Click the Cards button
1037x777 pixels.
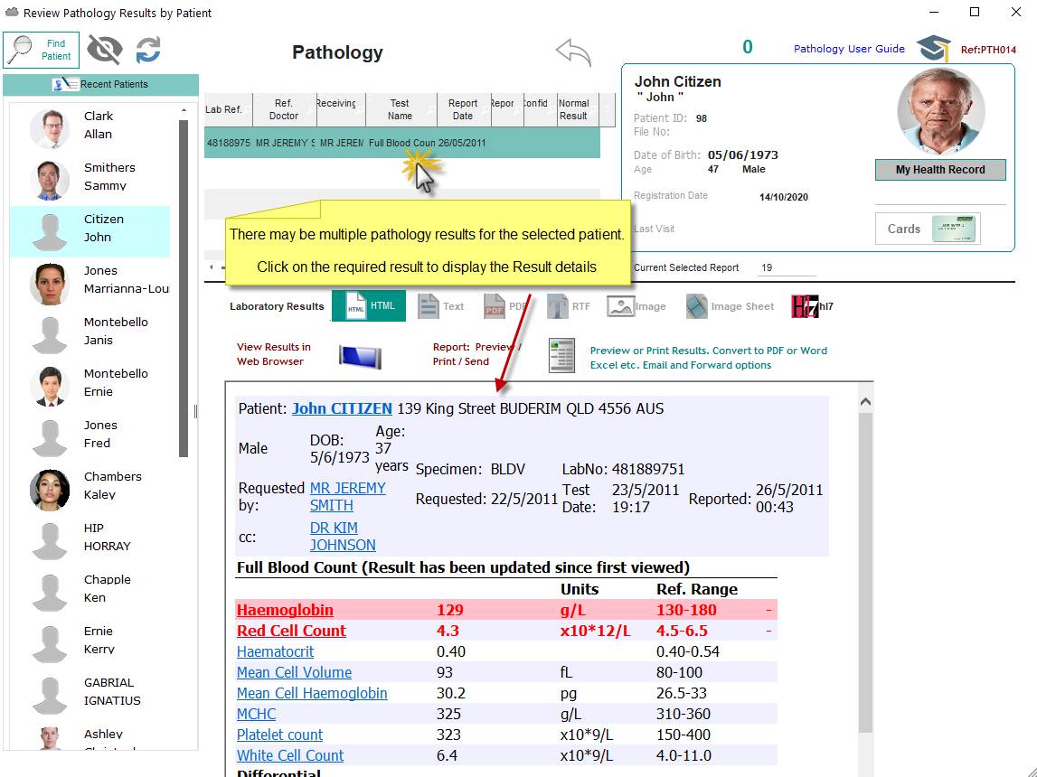[x=928, y=229]
